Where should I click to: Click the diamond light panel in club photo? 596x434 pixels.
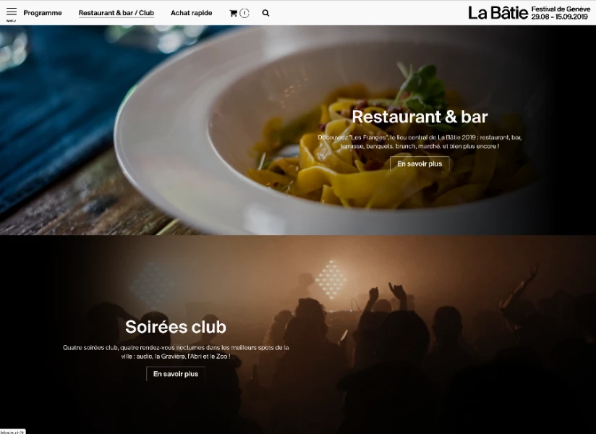pyautogui.click(x=331, y=279)
